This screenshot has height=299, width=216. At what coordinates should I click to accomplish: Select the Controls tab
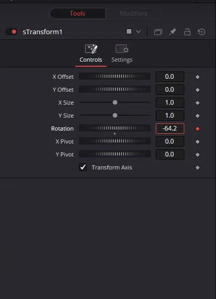pos(91,54)
